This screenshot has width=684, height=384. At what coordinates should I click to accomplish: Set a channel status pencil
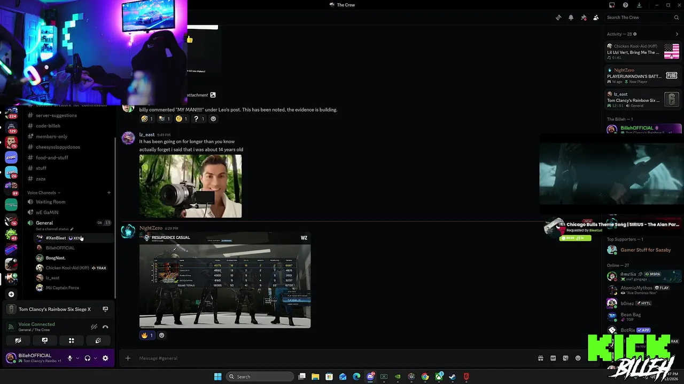coord(72,229)
